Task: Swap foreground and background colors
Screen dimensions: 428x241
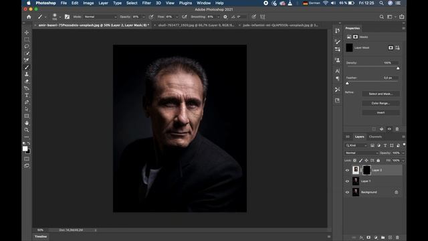Action: [x=29, y=143]
